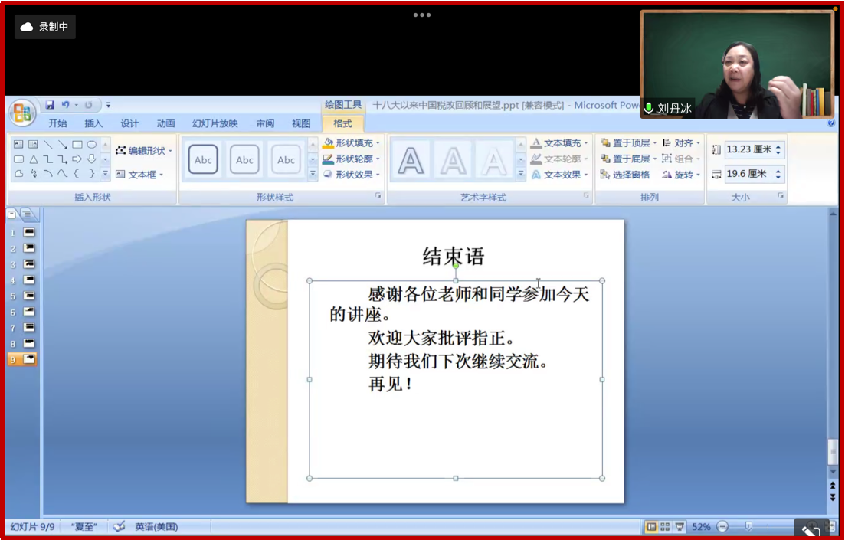
Task: Select the oval shape in shapes gallery
Action: 92,144
